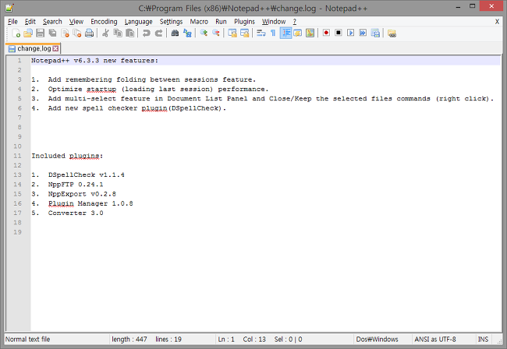This screenshot has width=507, height=349.
Task: Zoom in using the magnifier plus icon
Action: (x=204, y=33)
